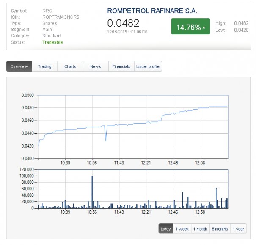Select the Financials tab

pyautogui.click(x=121, y=66)
